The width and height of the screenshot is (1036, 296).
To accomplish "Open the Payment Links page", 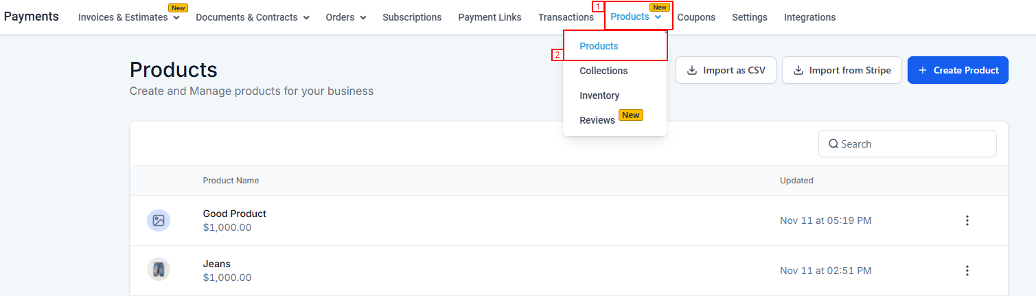I will click(490, 17).
